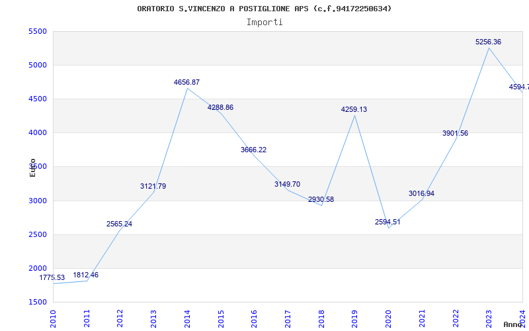Select the 4288.86 data label
The image size is (529, 331).
[x=220, y=107]
